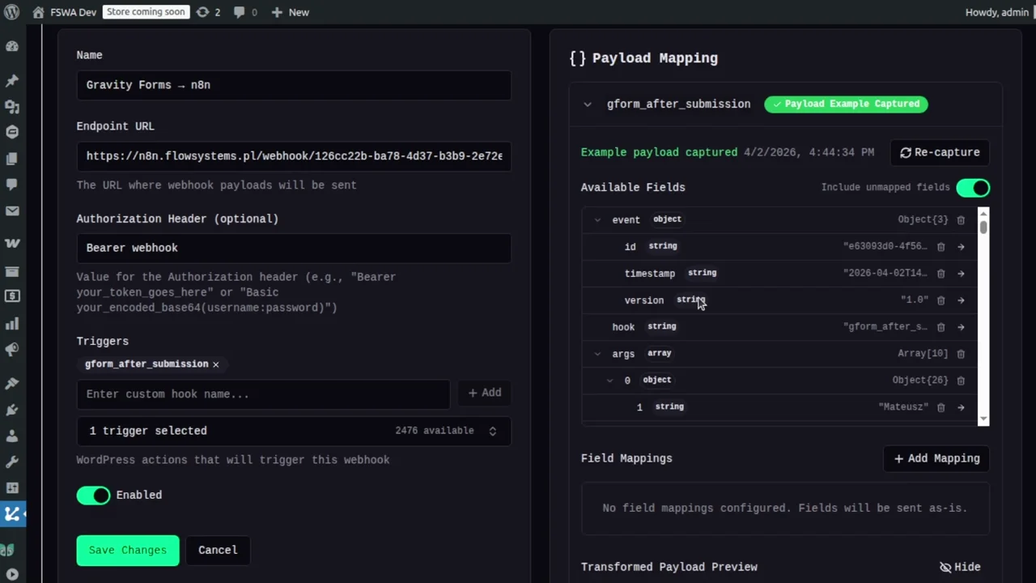Focus the Authorization Header input field

tap(294, 248)
